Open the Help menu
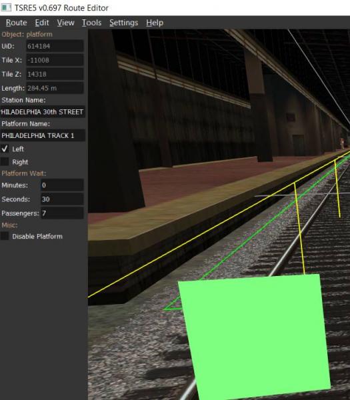This screenshot has width=350, height=400. pyautogui.click(x=155, y=23)
